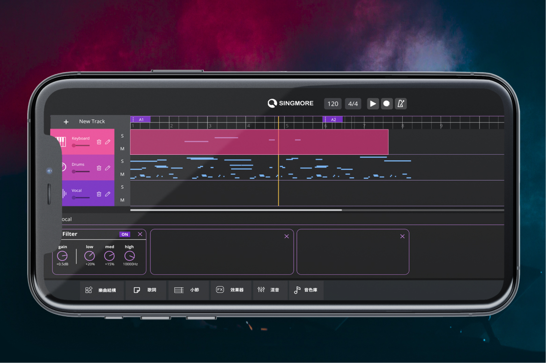
Task: Add a new track with plus icon
Action: coord(66,122)
